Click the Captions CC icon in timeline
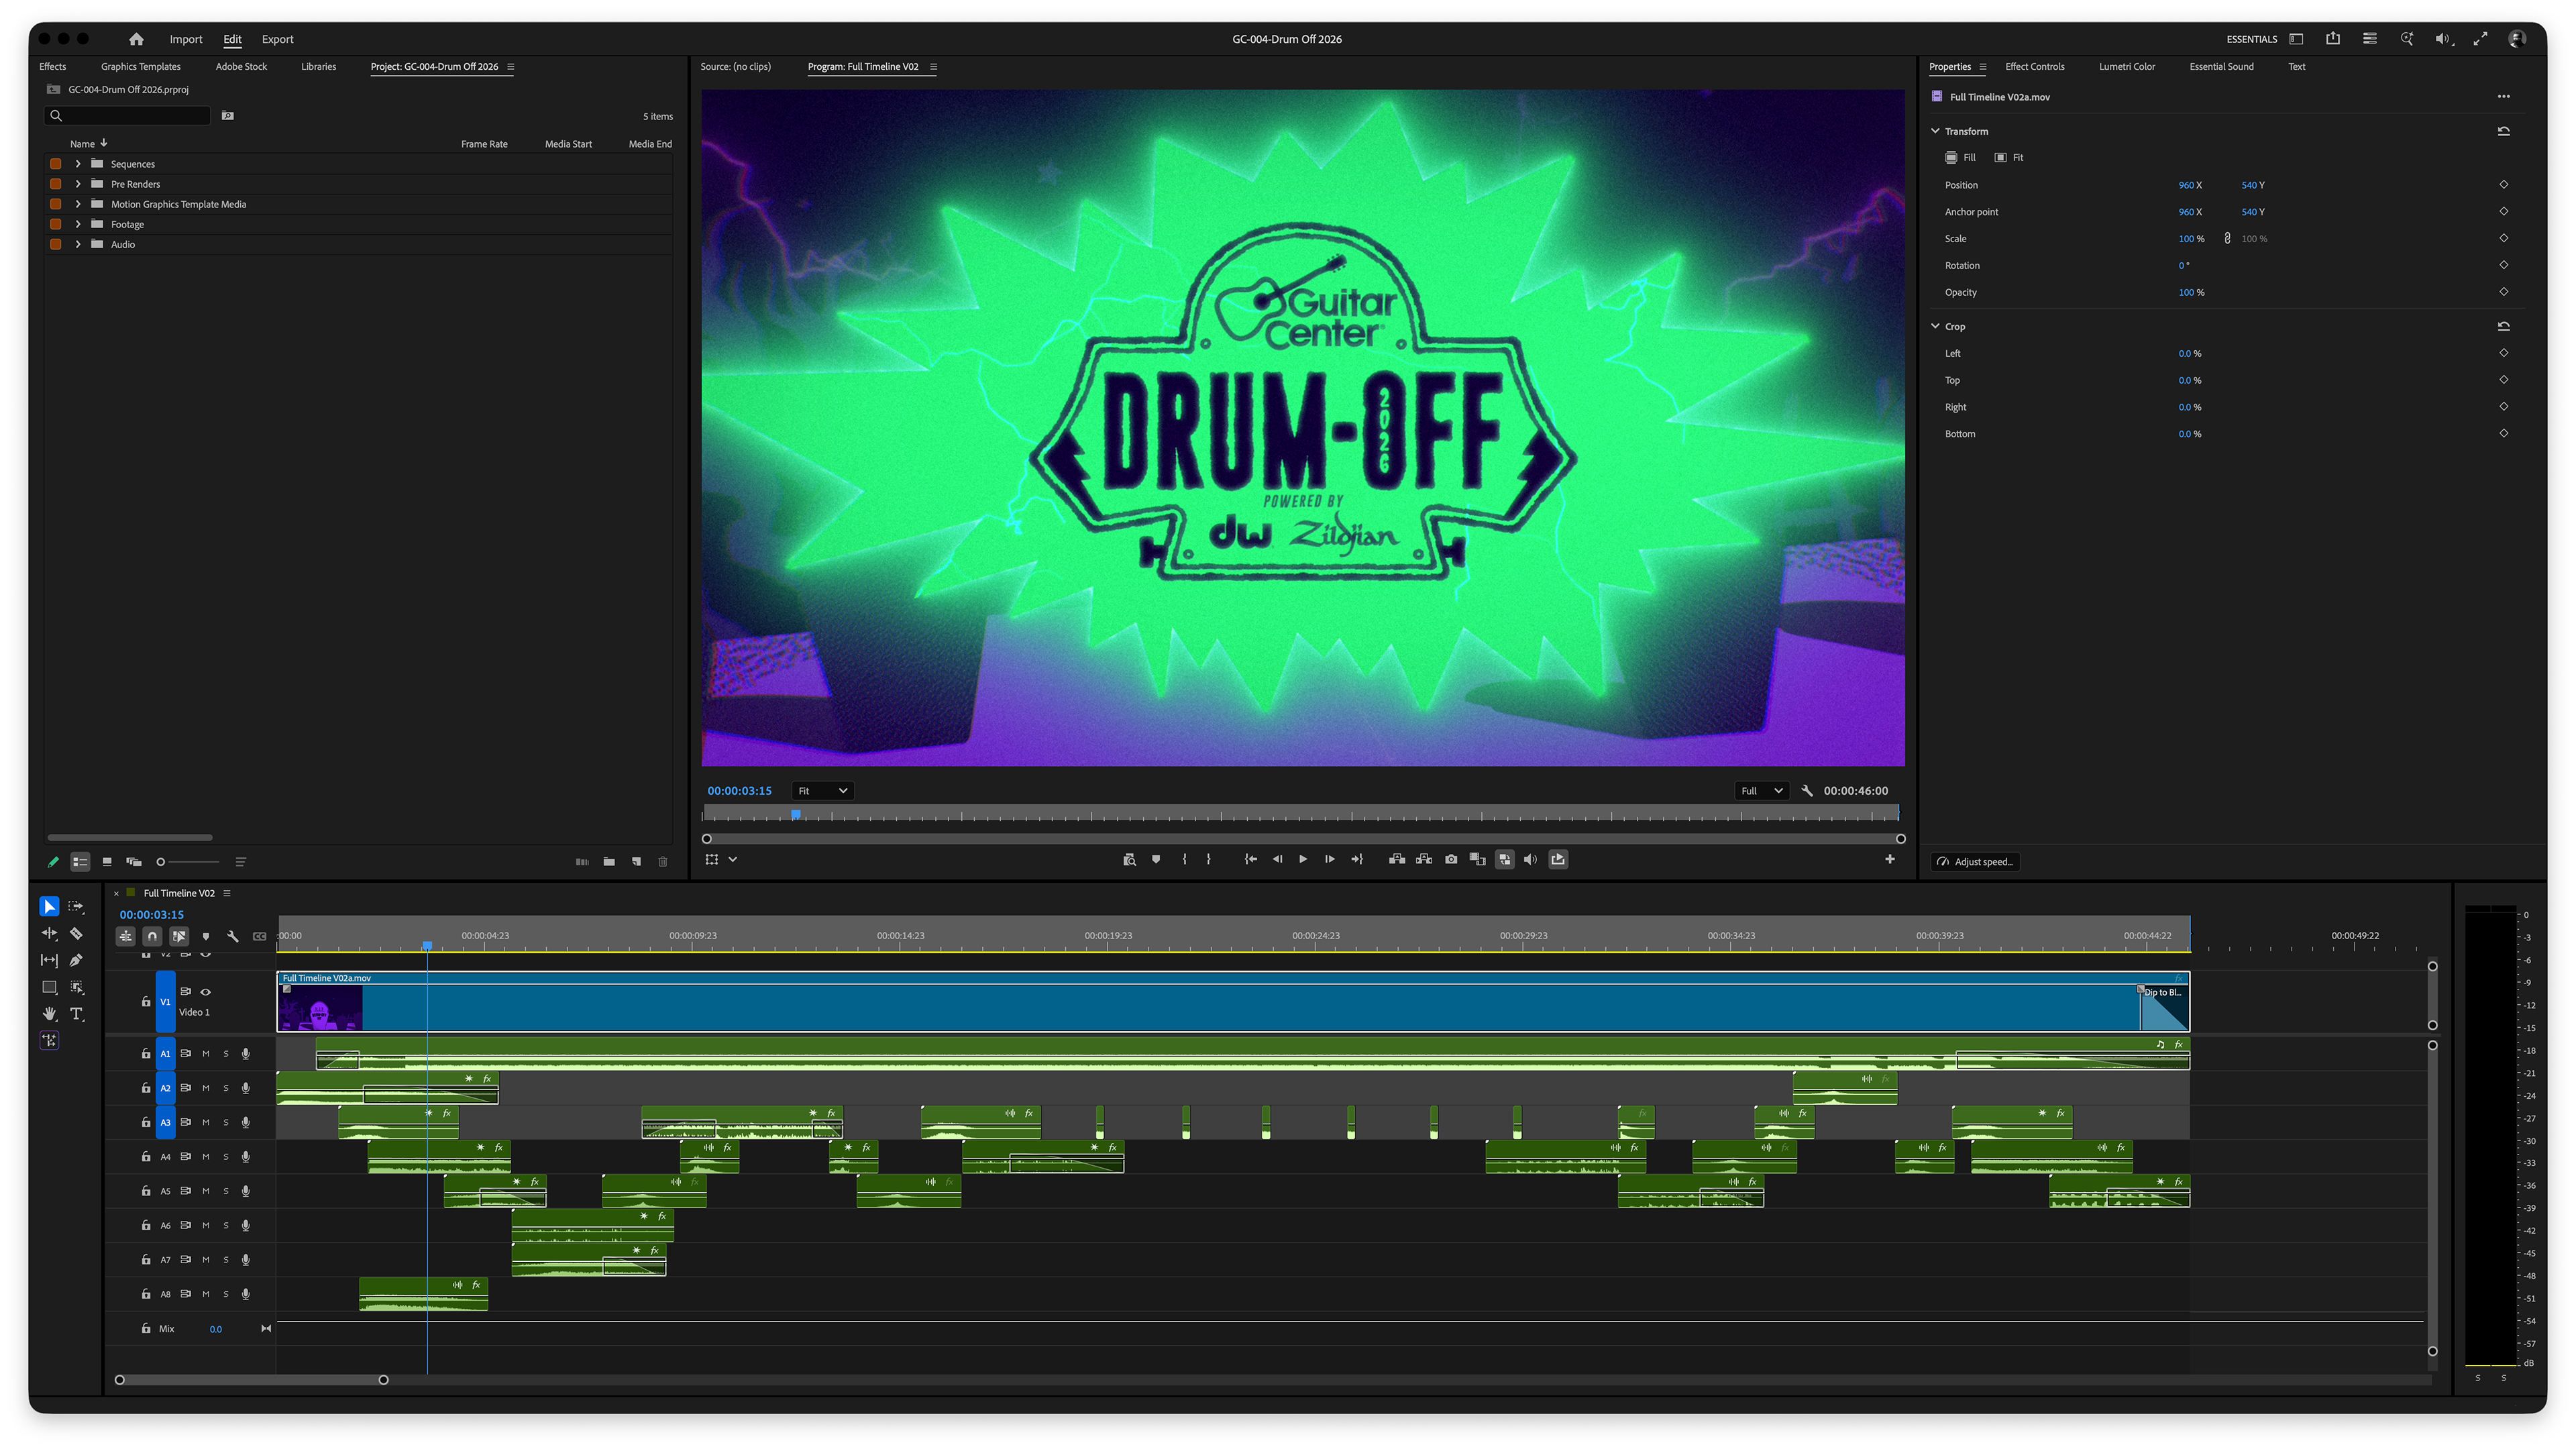 pos(260,937)
